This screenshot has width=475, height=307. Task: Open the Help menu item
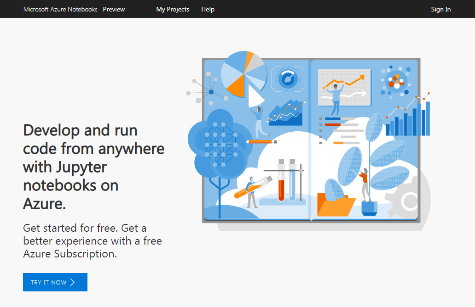click(208, 9)
